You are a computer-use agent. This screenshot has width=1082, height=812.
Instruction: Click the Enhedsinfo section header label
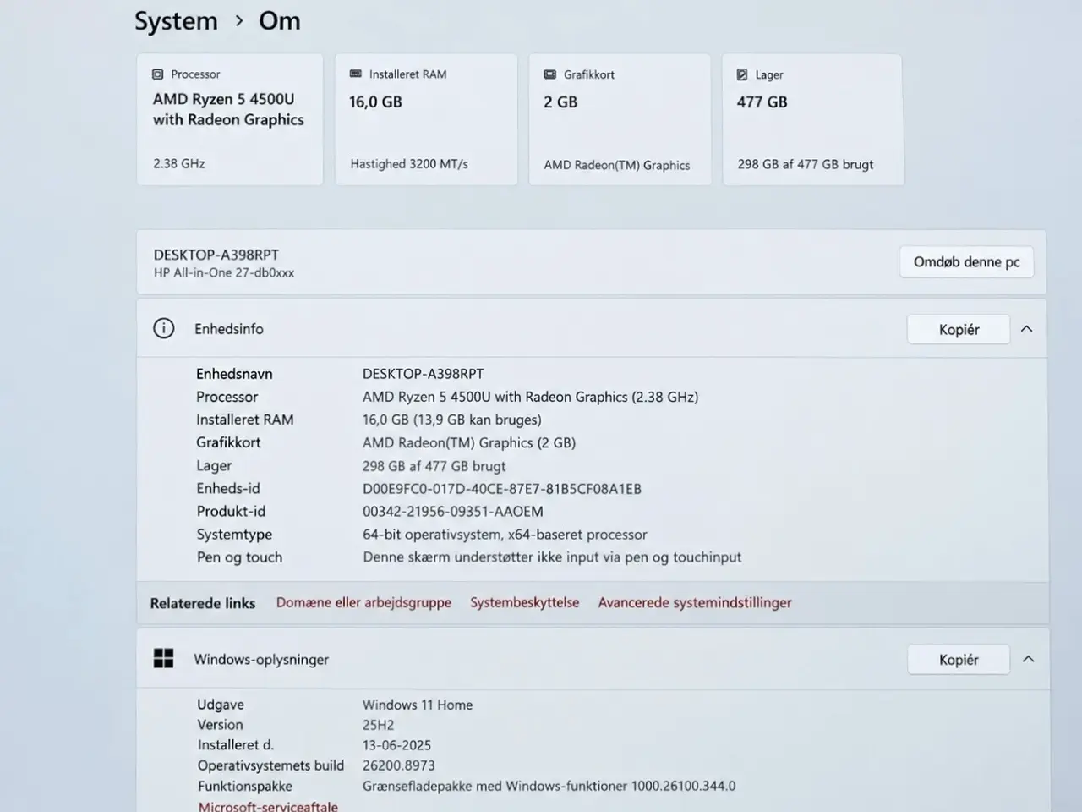pos(229,329)
